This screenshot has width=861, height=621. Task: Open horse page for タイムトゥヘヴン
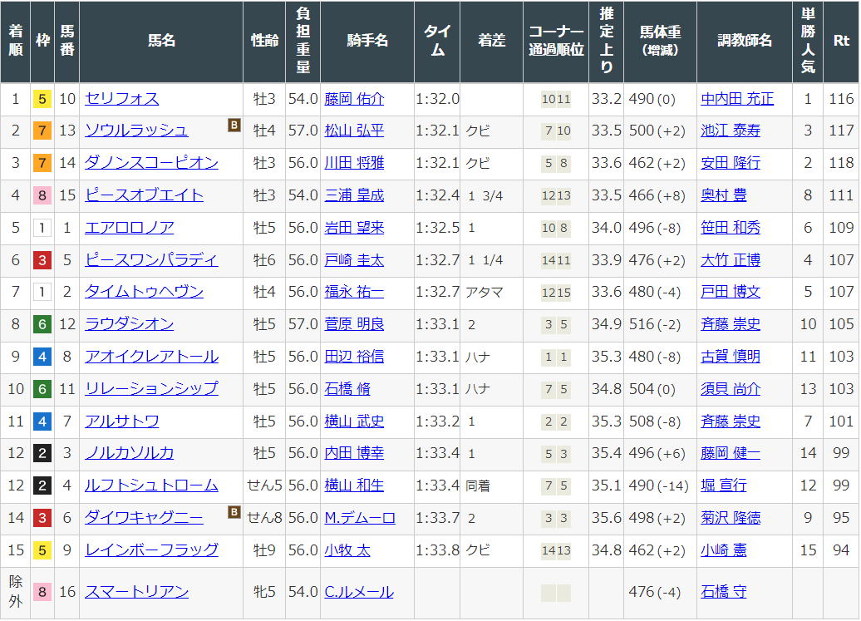point(144,292)
